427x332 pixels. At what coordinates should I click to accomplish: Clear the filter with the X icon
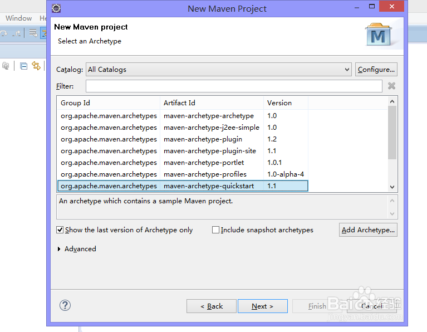tap(391, 86)
